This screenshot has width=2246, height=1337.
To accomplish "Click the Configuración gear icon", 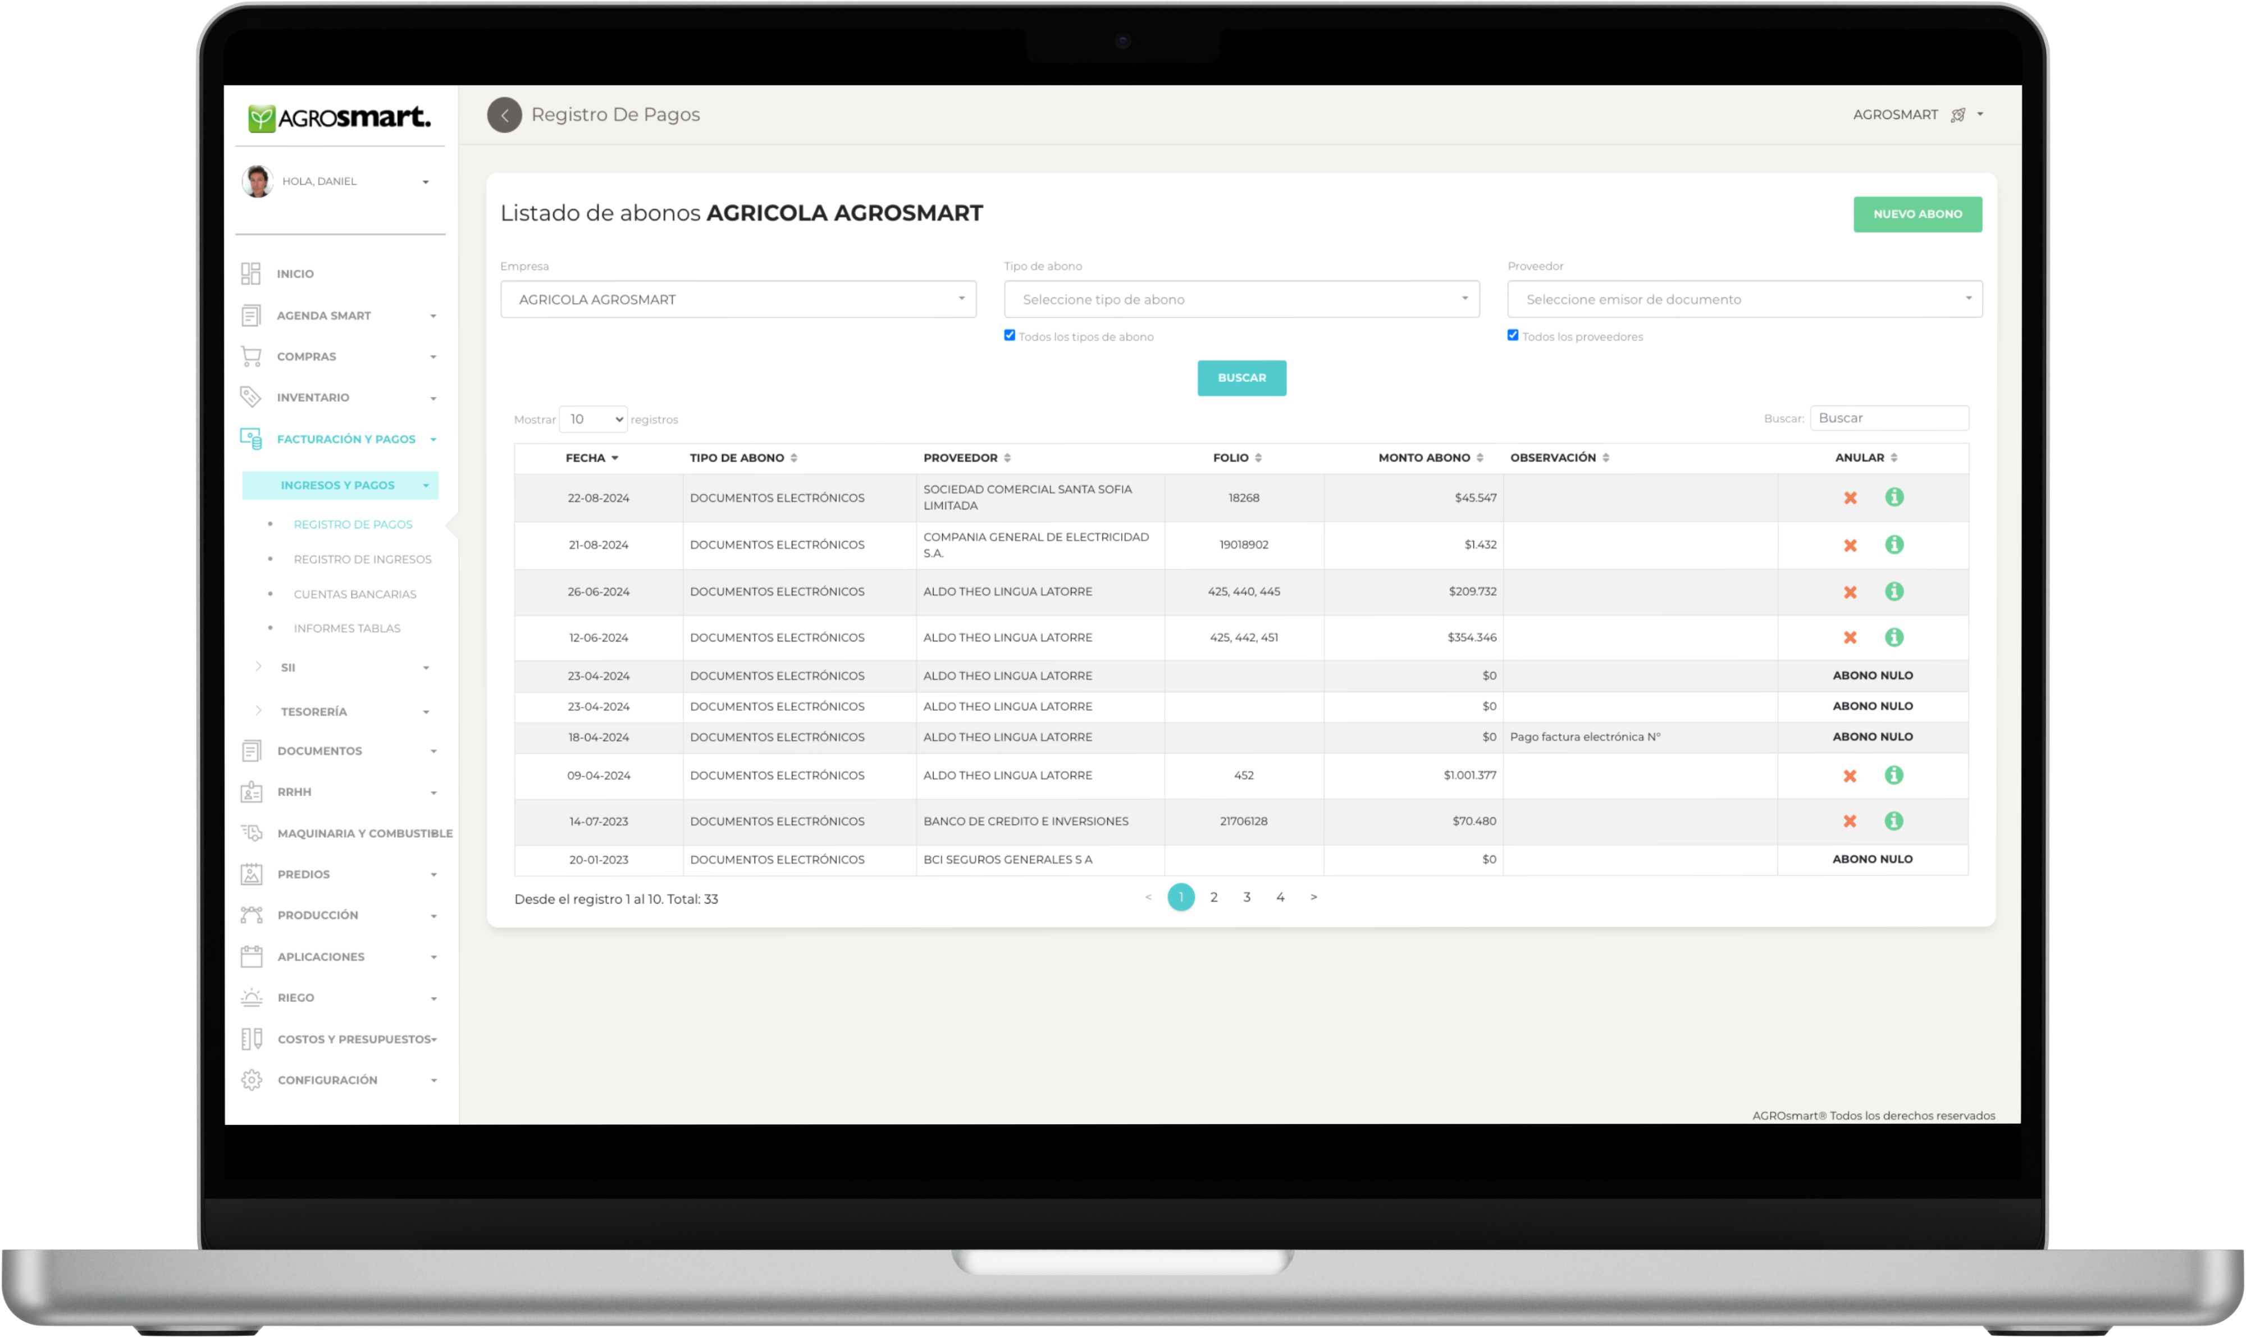I will point(252,1080).
